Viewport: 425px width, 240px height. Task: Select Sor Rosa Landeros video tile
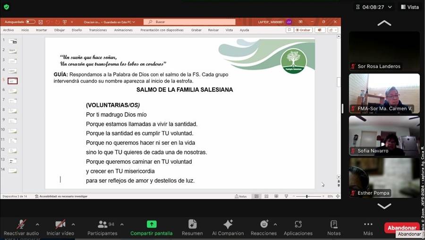(384, 51)
